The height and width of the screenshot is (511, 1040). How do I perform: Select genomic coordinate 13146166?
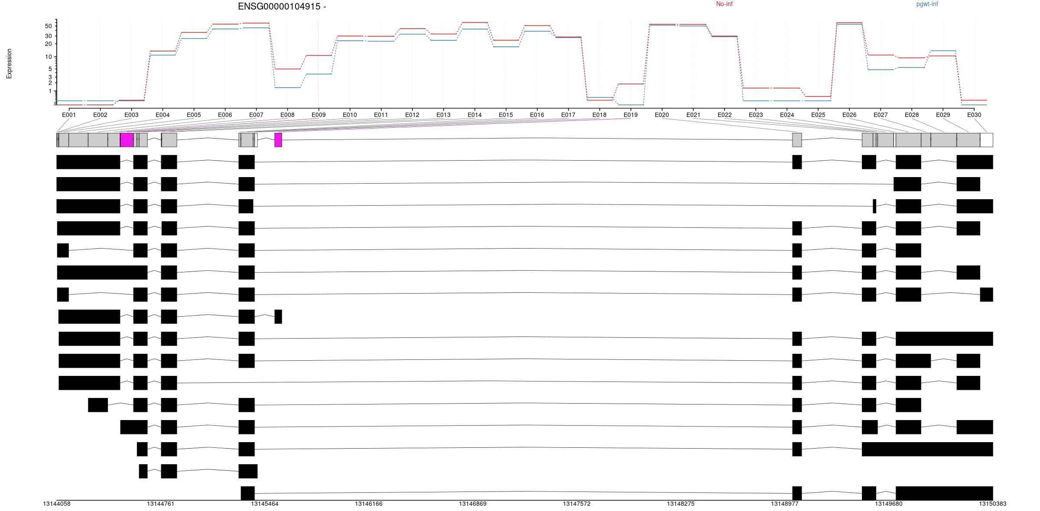[369, 504]
